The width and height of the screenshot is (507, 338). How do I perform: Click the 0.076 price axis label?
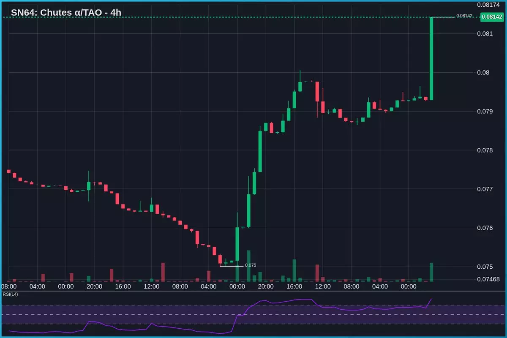point(484,228)
